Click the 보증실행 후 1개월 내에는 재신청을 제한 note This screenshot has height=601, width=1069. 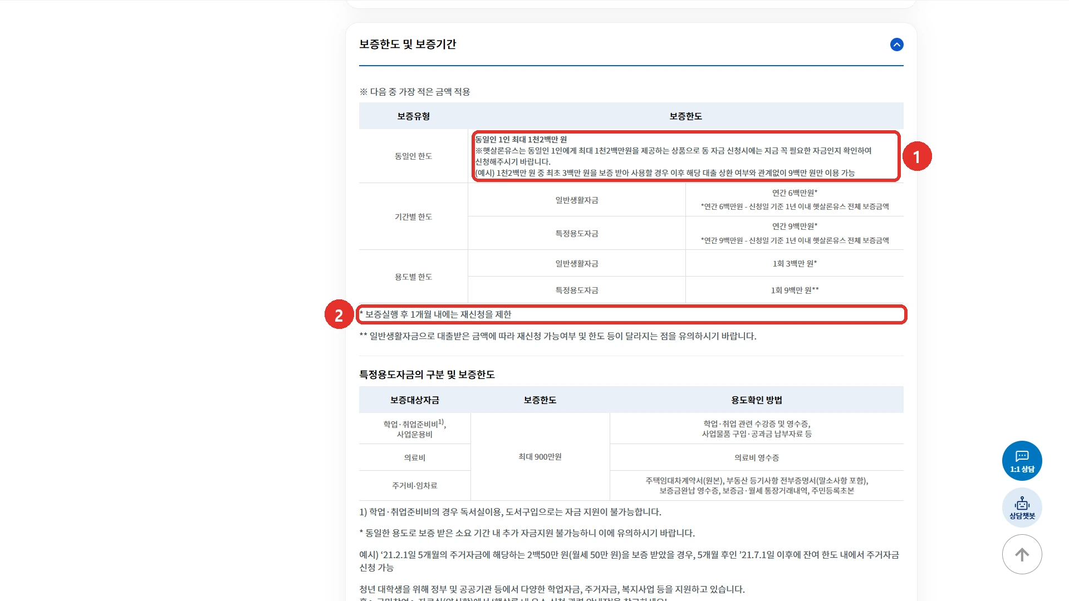tap(435, 314)
